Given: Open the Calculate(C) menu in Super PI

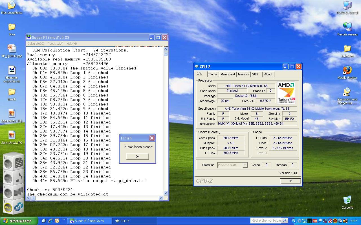Looking at the screenshot, I should tap(36, 44).
